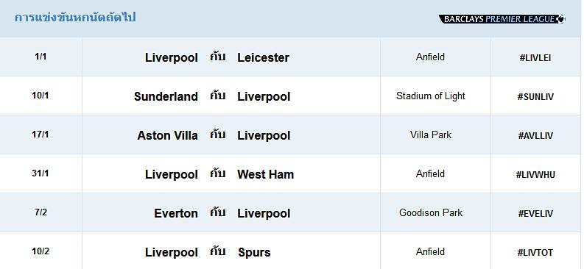The image size is (584, 269).
Task: Select Leicester team name in first fixture
Action: pyautogui.click(x=264, y=57)
